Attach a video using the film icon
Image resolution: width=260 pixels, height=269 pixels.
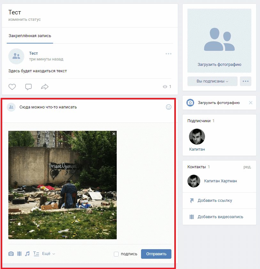point(19,253)
